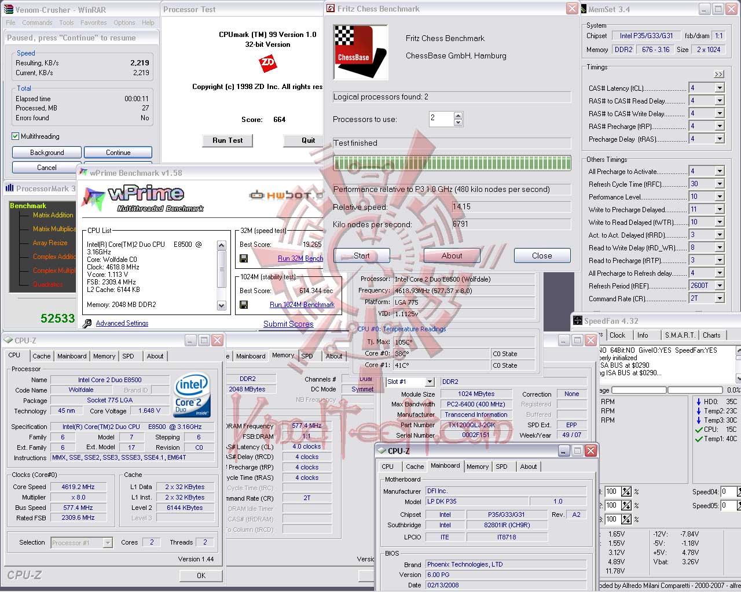Click the wrench icon beside Advanced Settings
This screenshot has width=741, height=592.
(87, 323)
